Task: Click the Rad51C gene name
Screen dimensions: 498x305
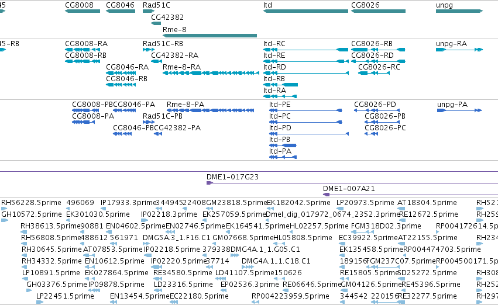Action: click(156, 5)
